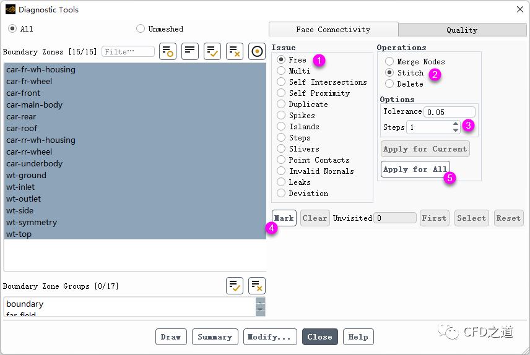Click the Mark button
Image resolution: width=530 pixels, height=355 pixels.
point(284,218)
